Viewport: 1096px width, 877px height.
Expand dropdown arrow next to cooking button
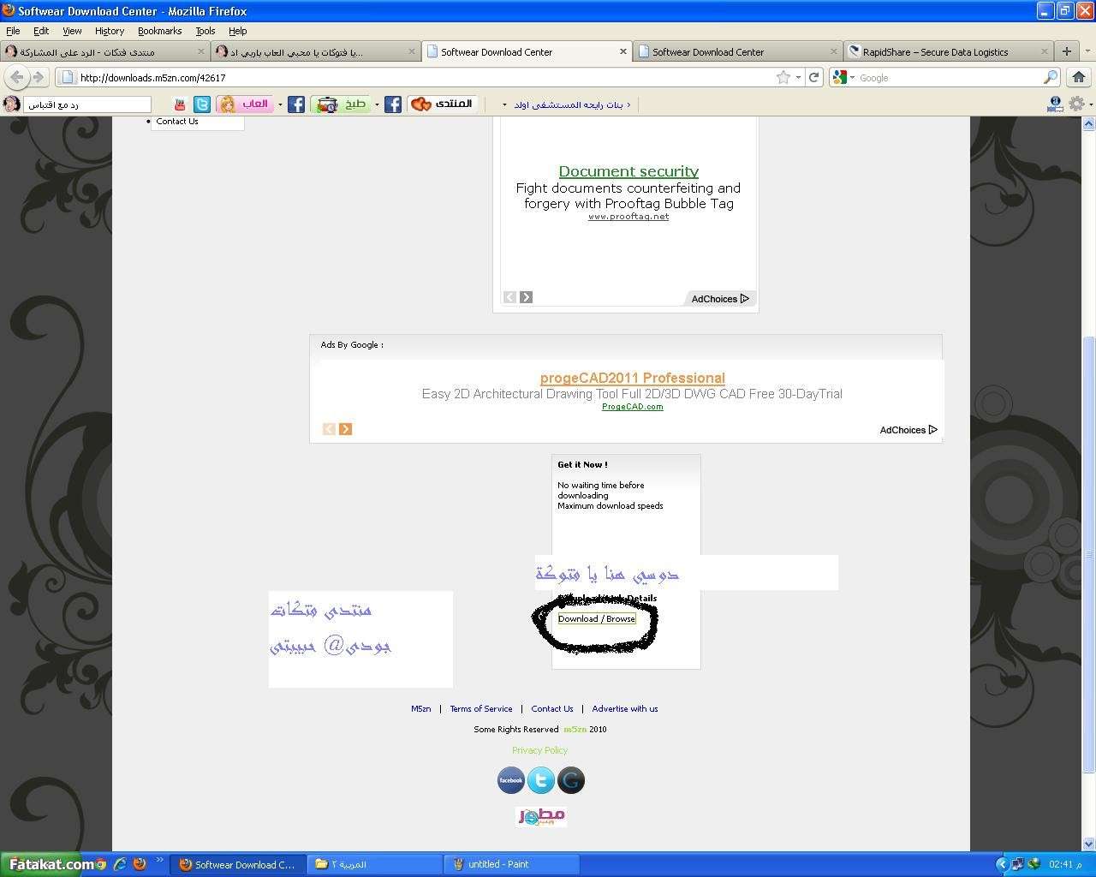(x=377, y=104)
